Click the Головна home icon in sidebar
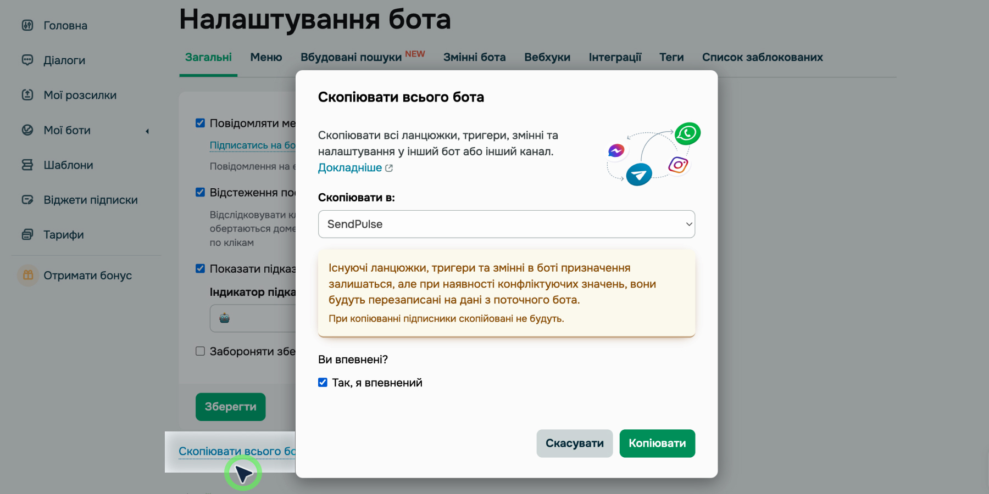989x494 pixels. point(27,25)
